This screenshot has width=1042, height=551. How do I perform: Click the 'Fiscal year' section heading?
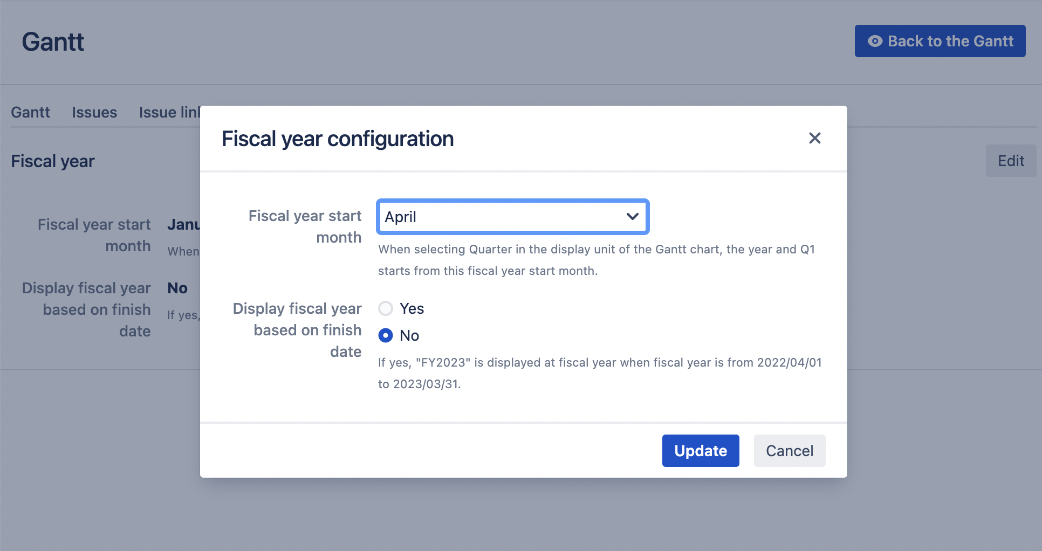click(x=53, y=161)
